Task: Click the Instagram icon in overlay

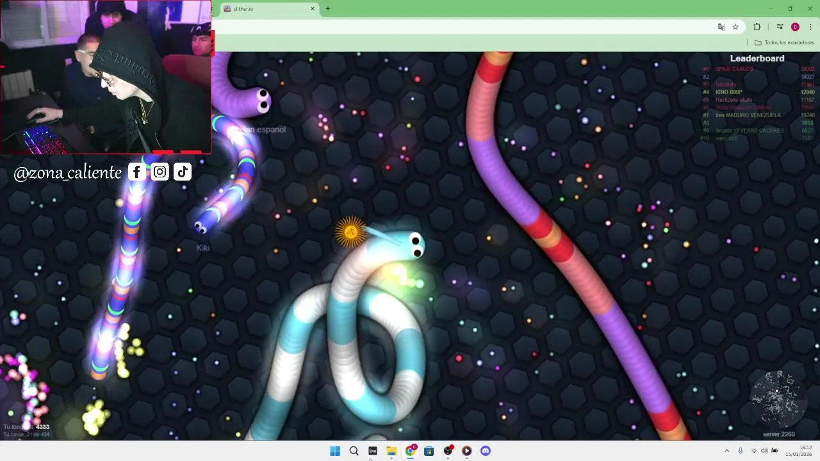Action: 160,172
